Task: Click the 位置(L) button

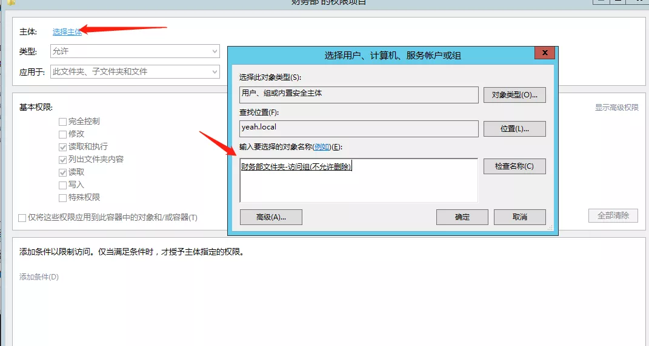Action: [514, 129]
